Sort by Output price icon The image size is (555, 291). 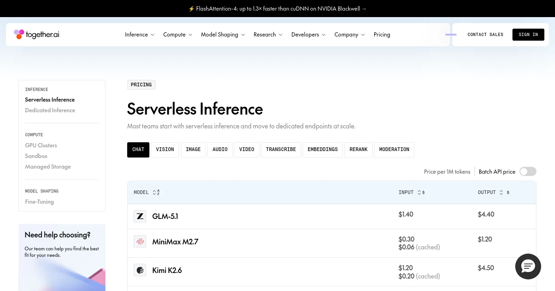pyautogui.click(x=504, y=192)
